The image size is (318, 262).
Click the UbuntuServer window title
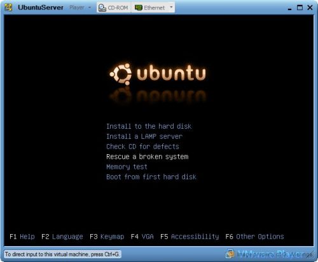pos(41,8)
